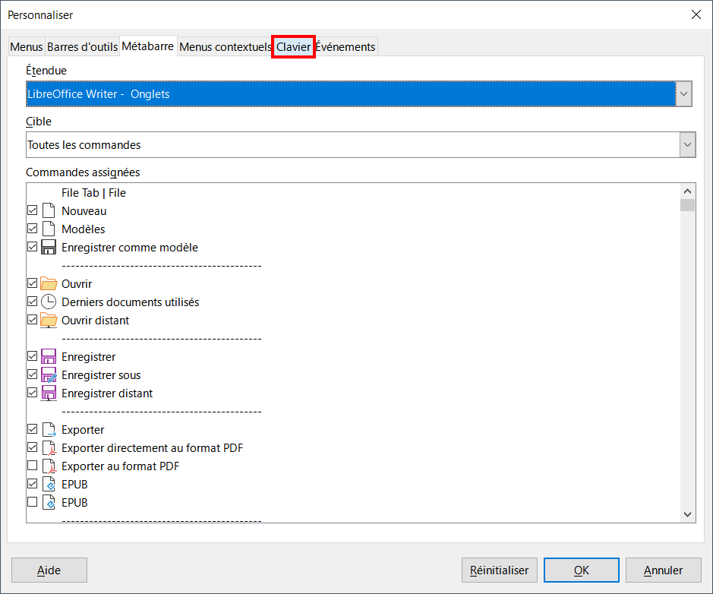Viewport: 713px width, 594px height.
Task: Toggle the Enregistrer comme modèle checkbox
Action: 33,247
